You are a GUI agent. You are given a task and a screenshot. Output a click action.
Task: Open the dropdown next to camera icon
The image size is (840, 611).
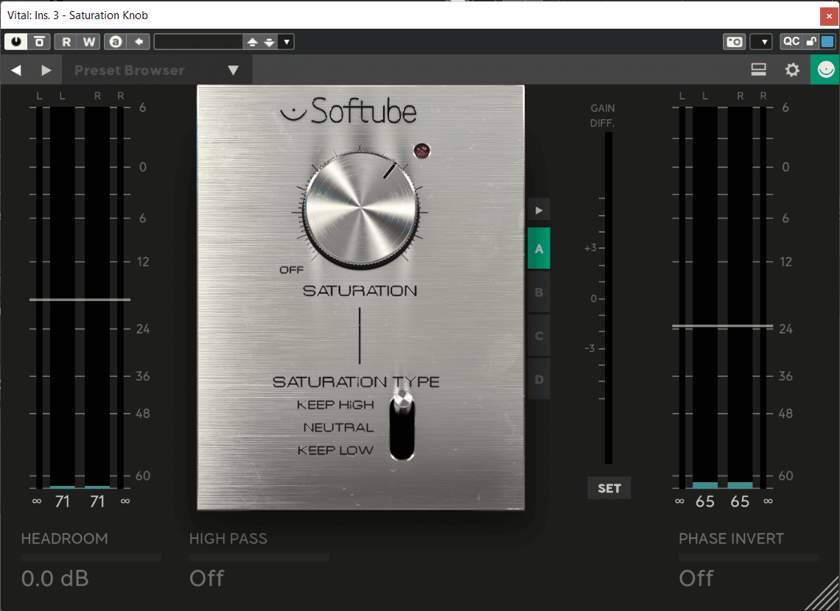pyautogui.click(x=761, y=42)
